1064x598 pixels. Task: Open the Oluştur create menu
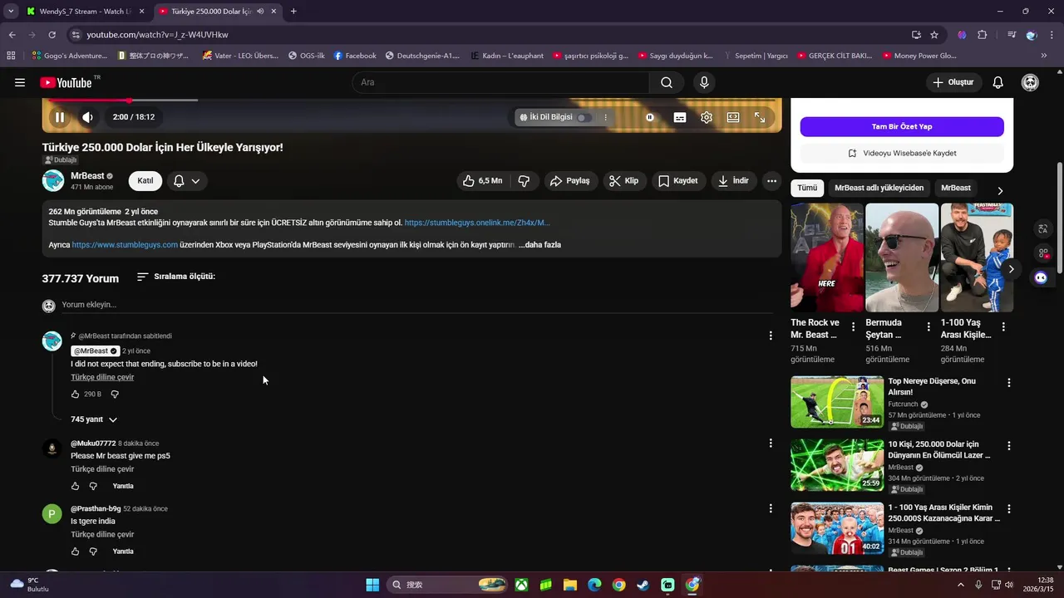(x=953, y=82)
